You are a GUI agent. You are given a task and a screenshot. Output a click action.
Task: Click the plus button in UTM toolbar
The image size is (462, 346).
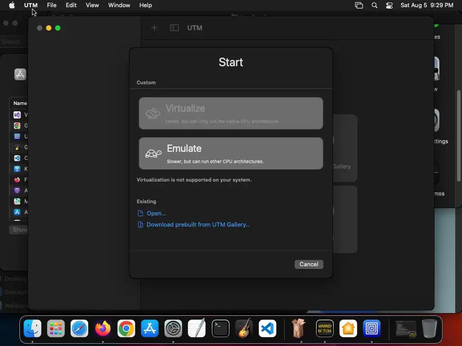(154, 27)
